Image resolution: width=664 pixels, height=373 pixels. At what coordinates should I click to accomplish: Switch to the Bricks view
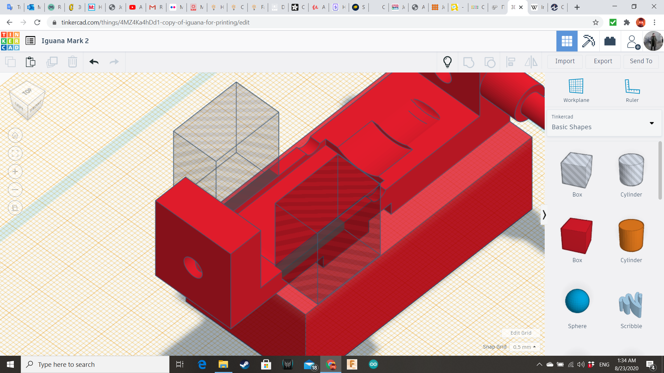[610, 41]
